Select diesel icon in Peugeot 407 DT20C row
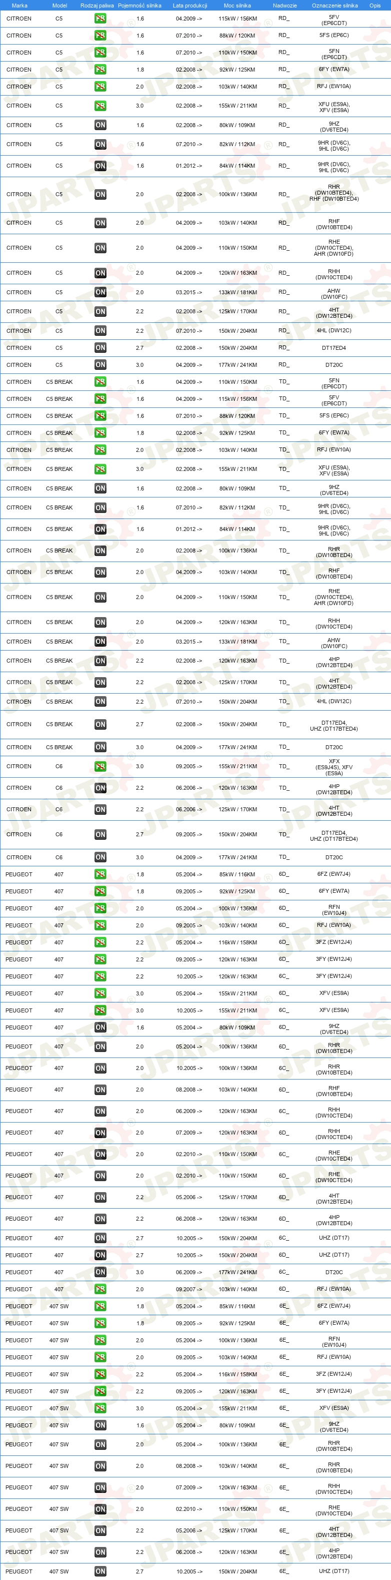This screenshot has width=391, height=1580. pyautogui.click(x=100, y=1273)
